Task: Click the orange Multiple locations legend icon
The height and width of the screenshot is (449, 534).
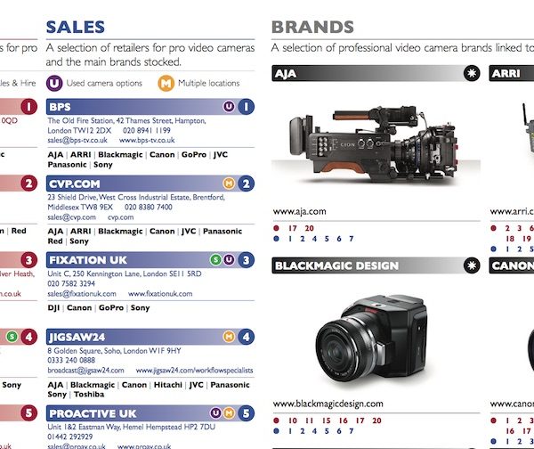Action: tap(166, 83)
